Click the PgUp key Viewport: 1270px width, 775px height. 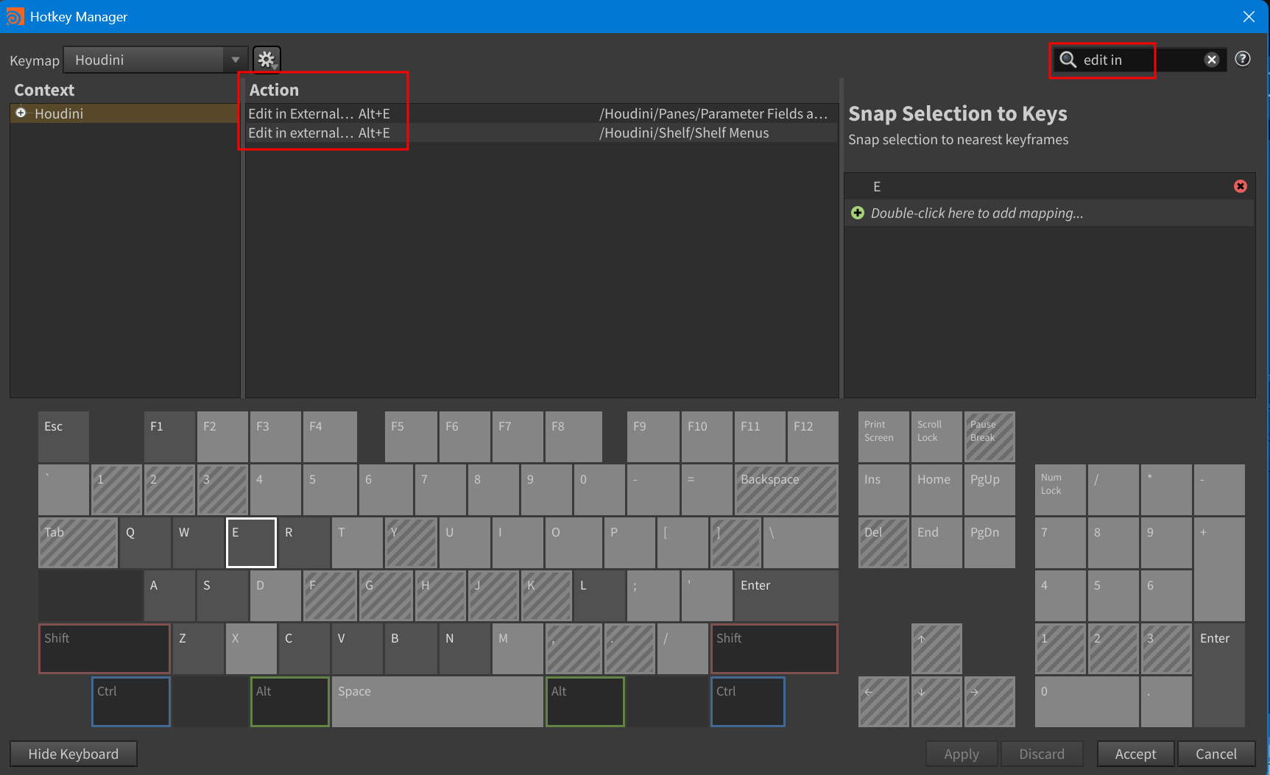coord(989,489)
